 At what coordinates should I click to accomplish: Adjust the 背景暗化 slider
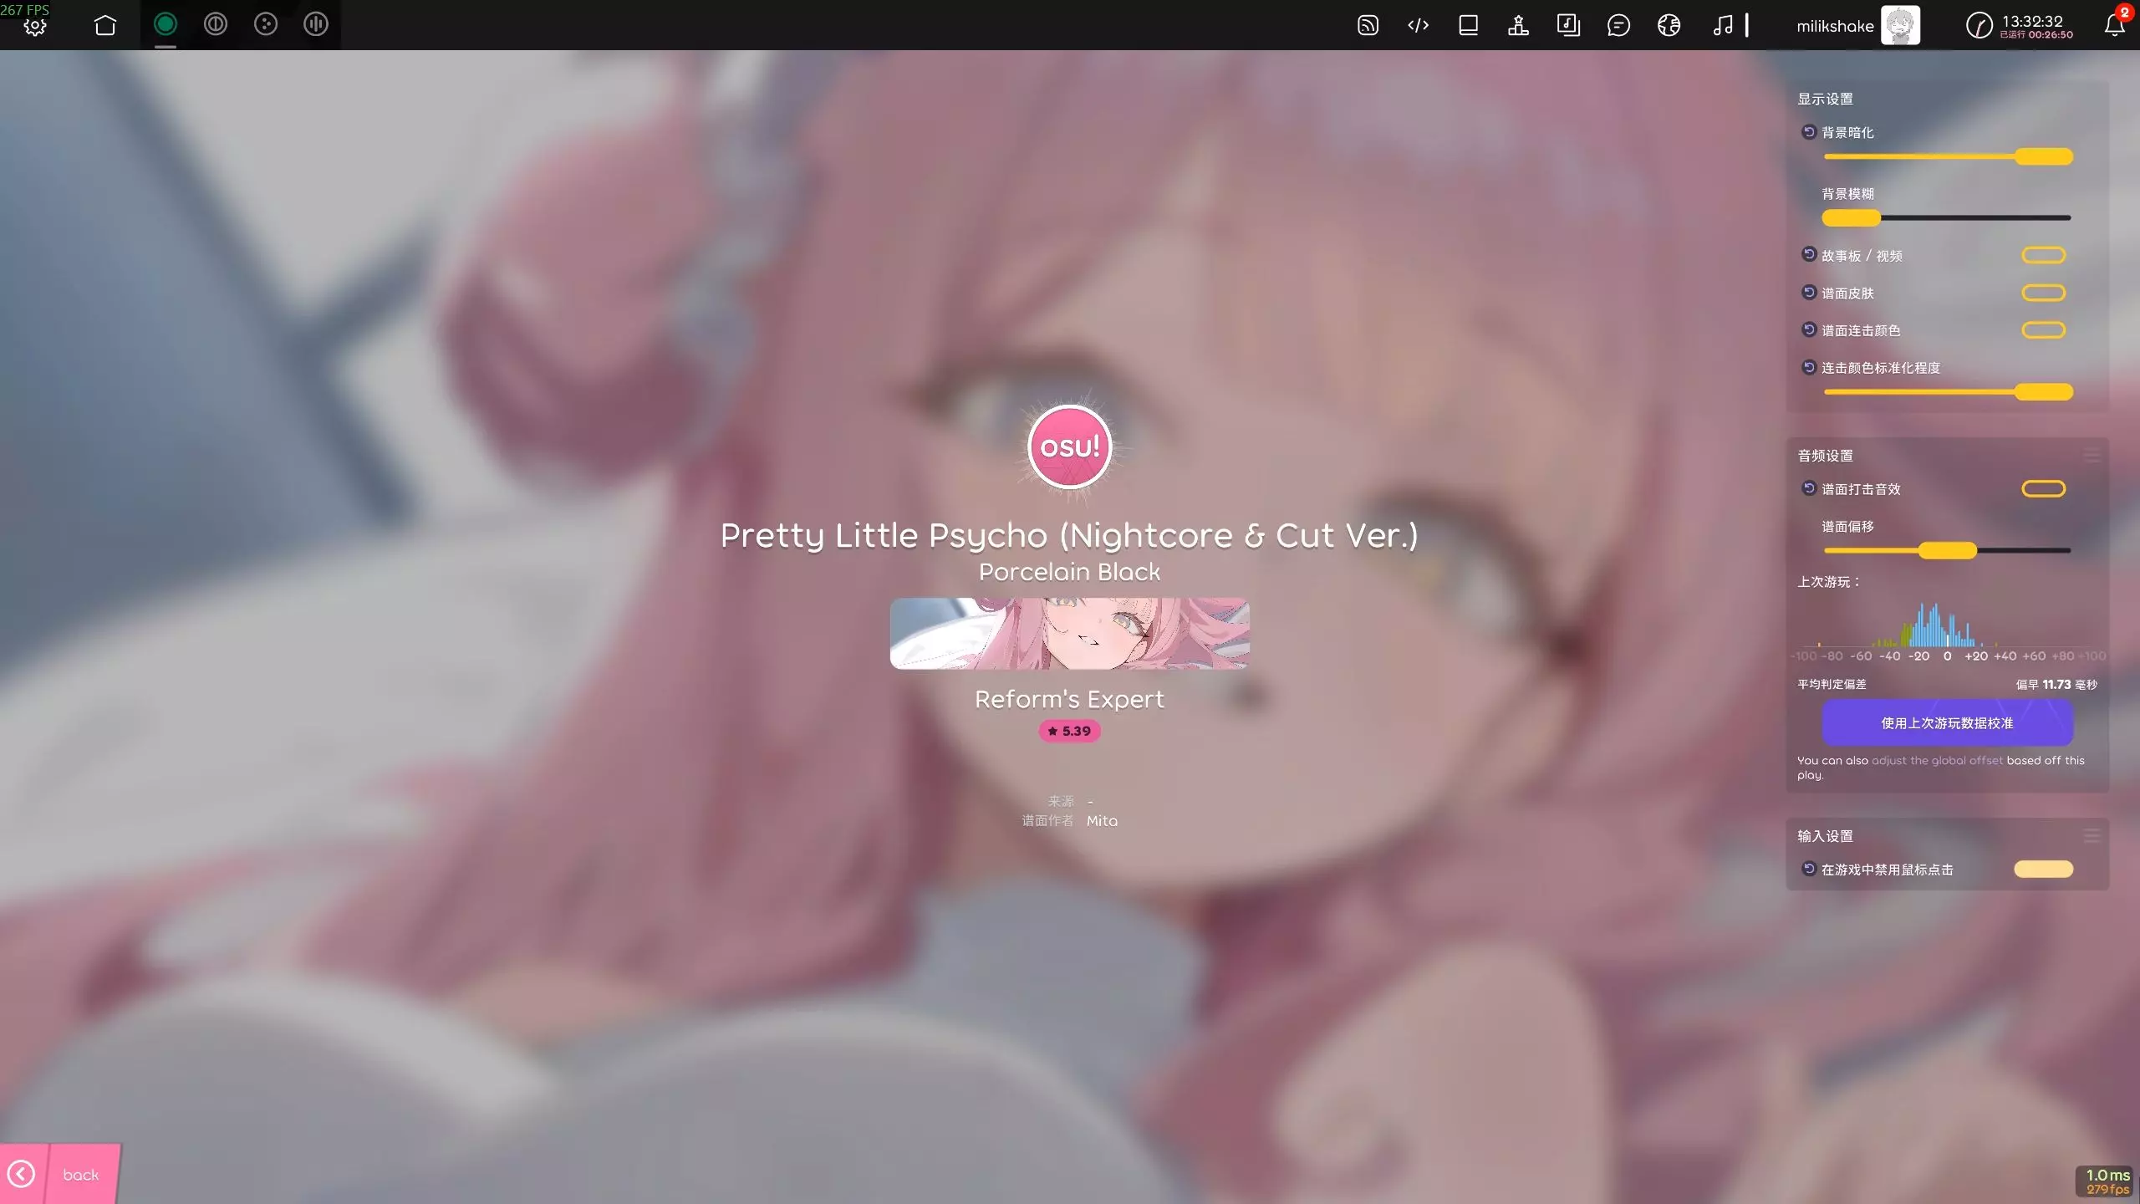point(1947,156)
